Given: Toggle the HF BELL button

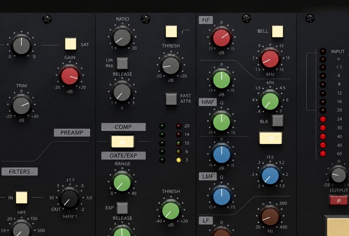Looking at the screenshot, I should click(277, 31).
